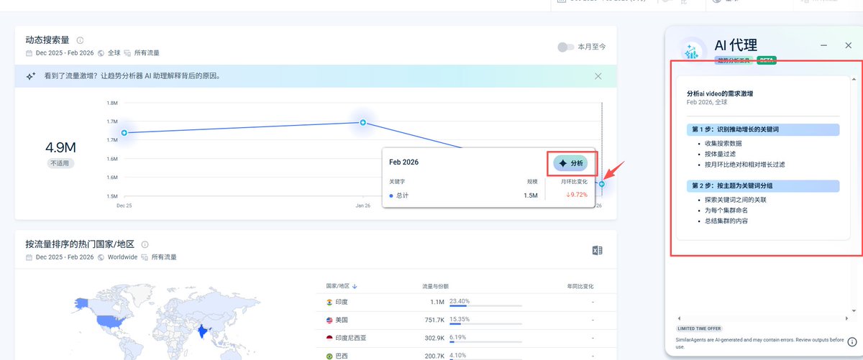Toggle the 本月至今 switch
Viewport: 863px width, 360px height.
566,47
